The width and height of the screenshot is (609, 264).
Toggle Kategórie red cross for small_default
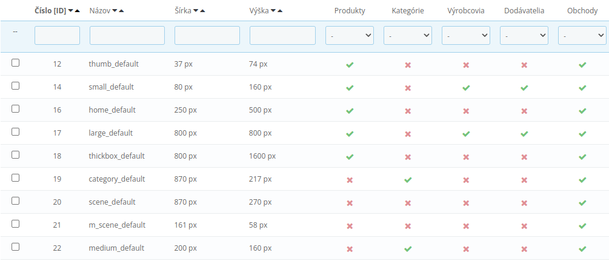408,87
